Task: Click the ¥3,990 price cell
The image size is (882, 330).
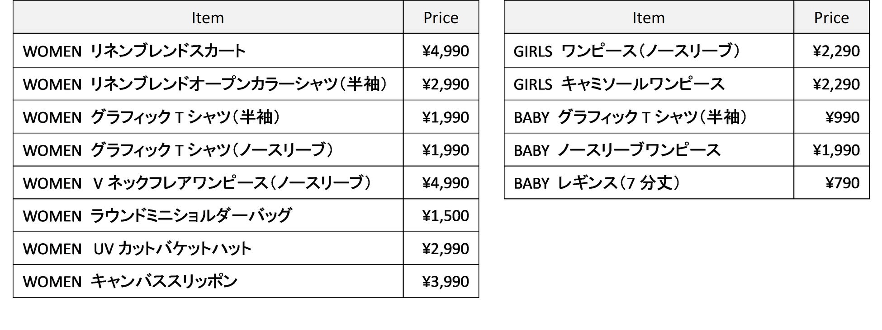Action: click(445, 282)
